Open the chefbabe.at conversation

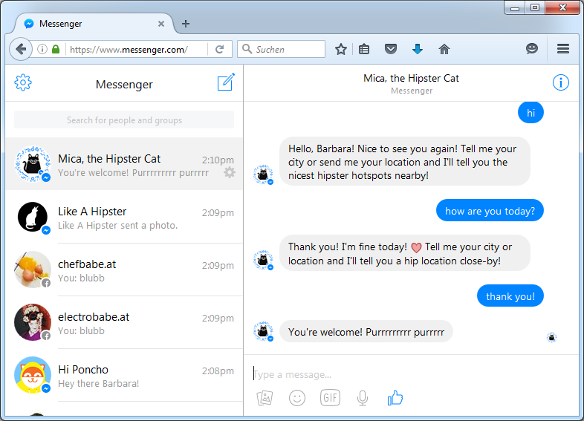point(124,271)
